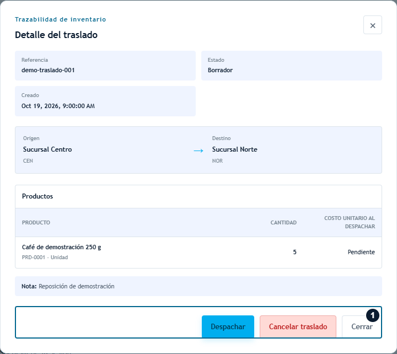Select reference text demo-traslado-001

(x=48, y=70)
